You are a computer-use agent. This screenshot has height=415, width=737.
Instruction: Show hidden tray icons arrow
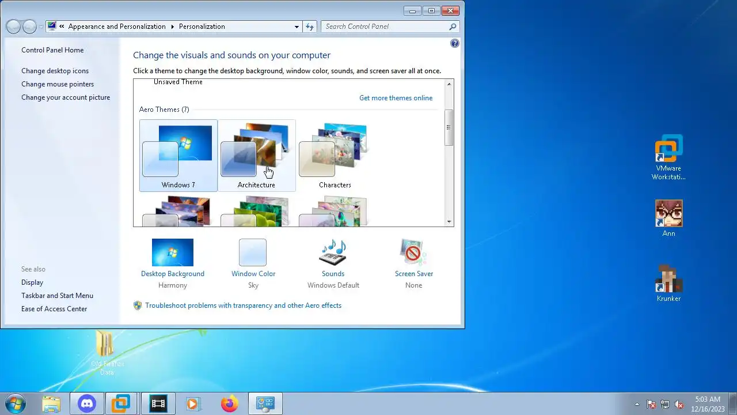pos(637,404)
